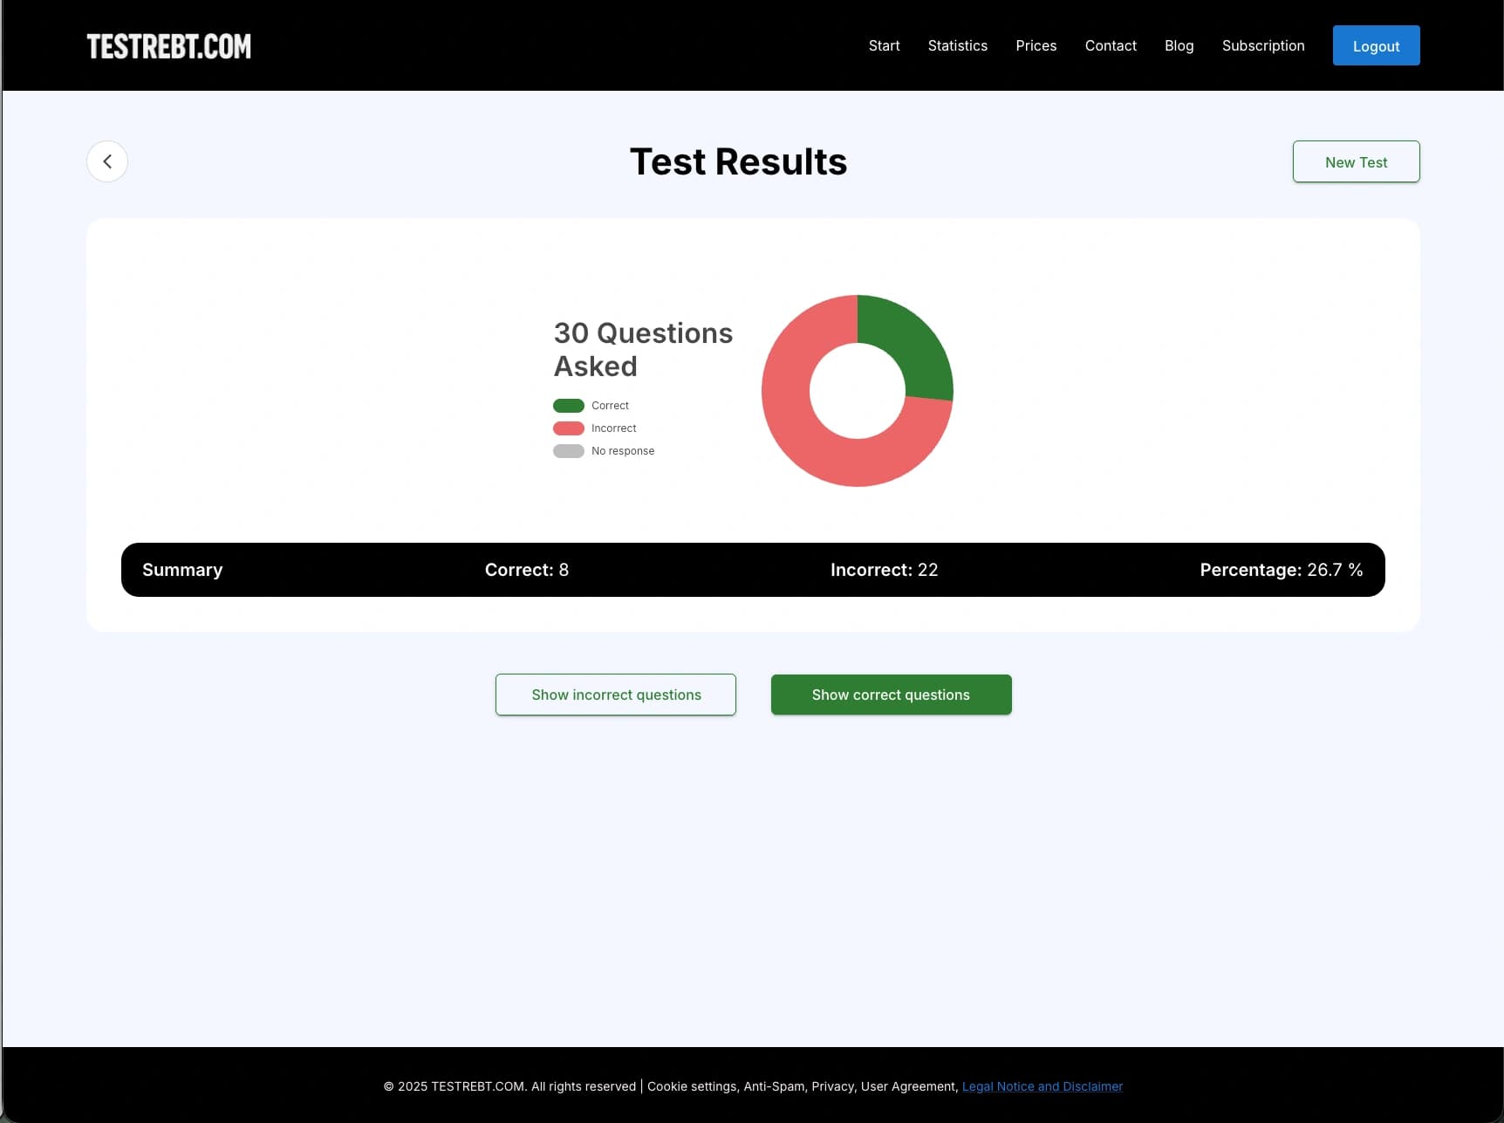Go to the Statistics menu item
The height and width of the screenshot is (1123, 1504).
(x=957, y=45)
